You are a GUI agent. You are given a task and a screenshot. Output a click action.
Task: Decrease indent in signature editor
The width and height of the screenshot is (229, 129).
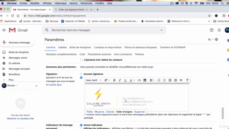[170, 80]
